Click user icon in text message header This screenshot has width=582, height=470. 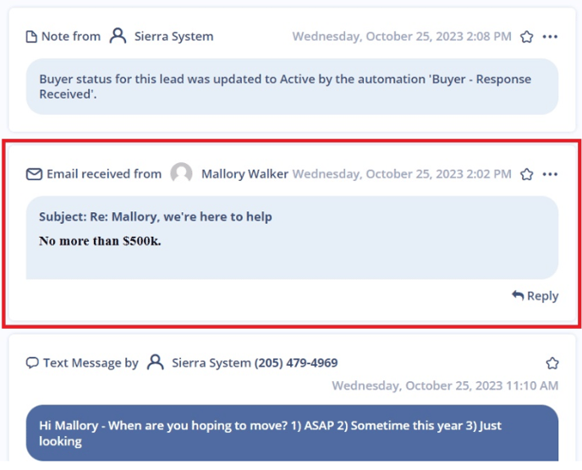click(x=155, y=362)
